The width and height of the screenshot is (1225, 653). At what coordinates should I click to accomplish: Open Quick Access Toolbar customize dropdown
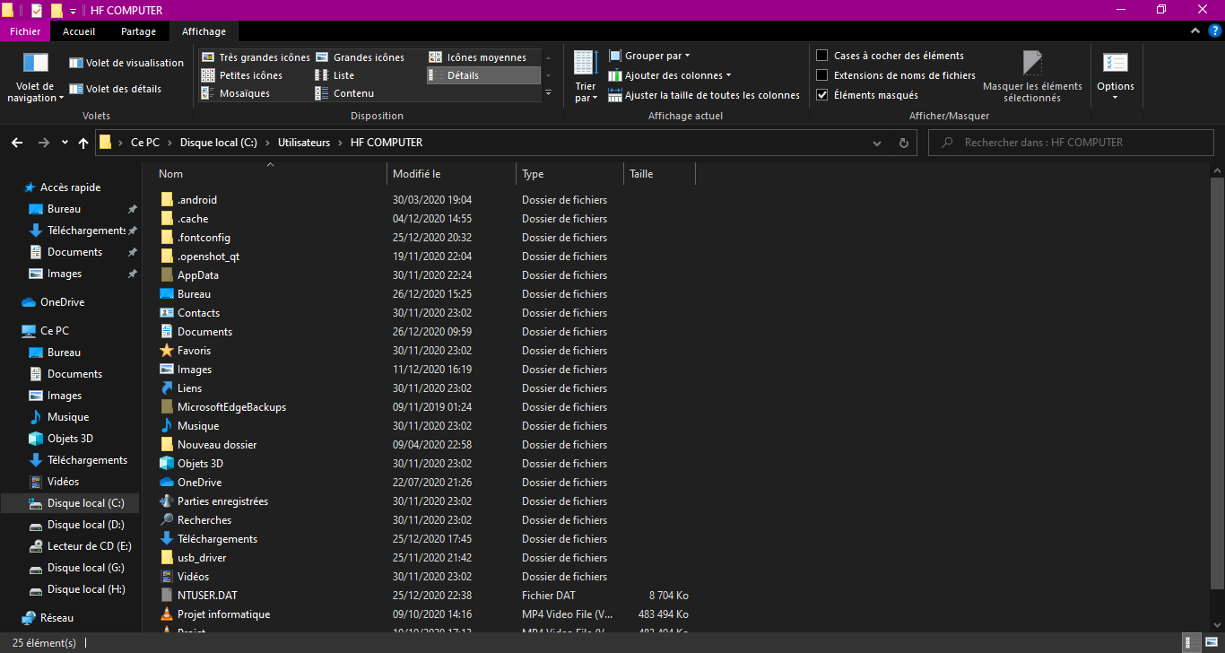[73, 11]
